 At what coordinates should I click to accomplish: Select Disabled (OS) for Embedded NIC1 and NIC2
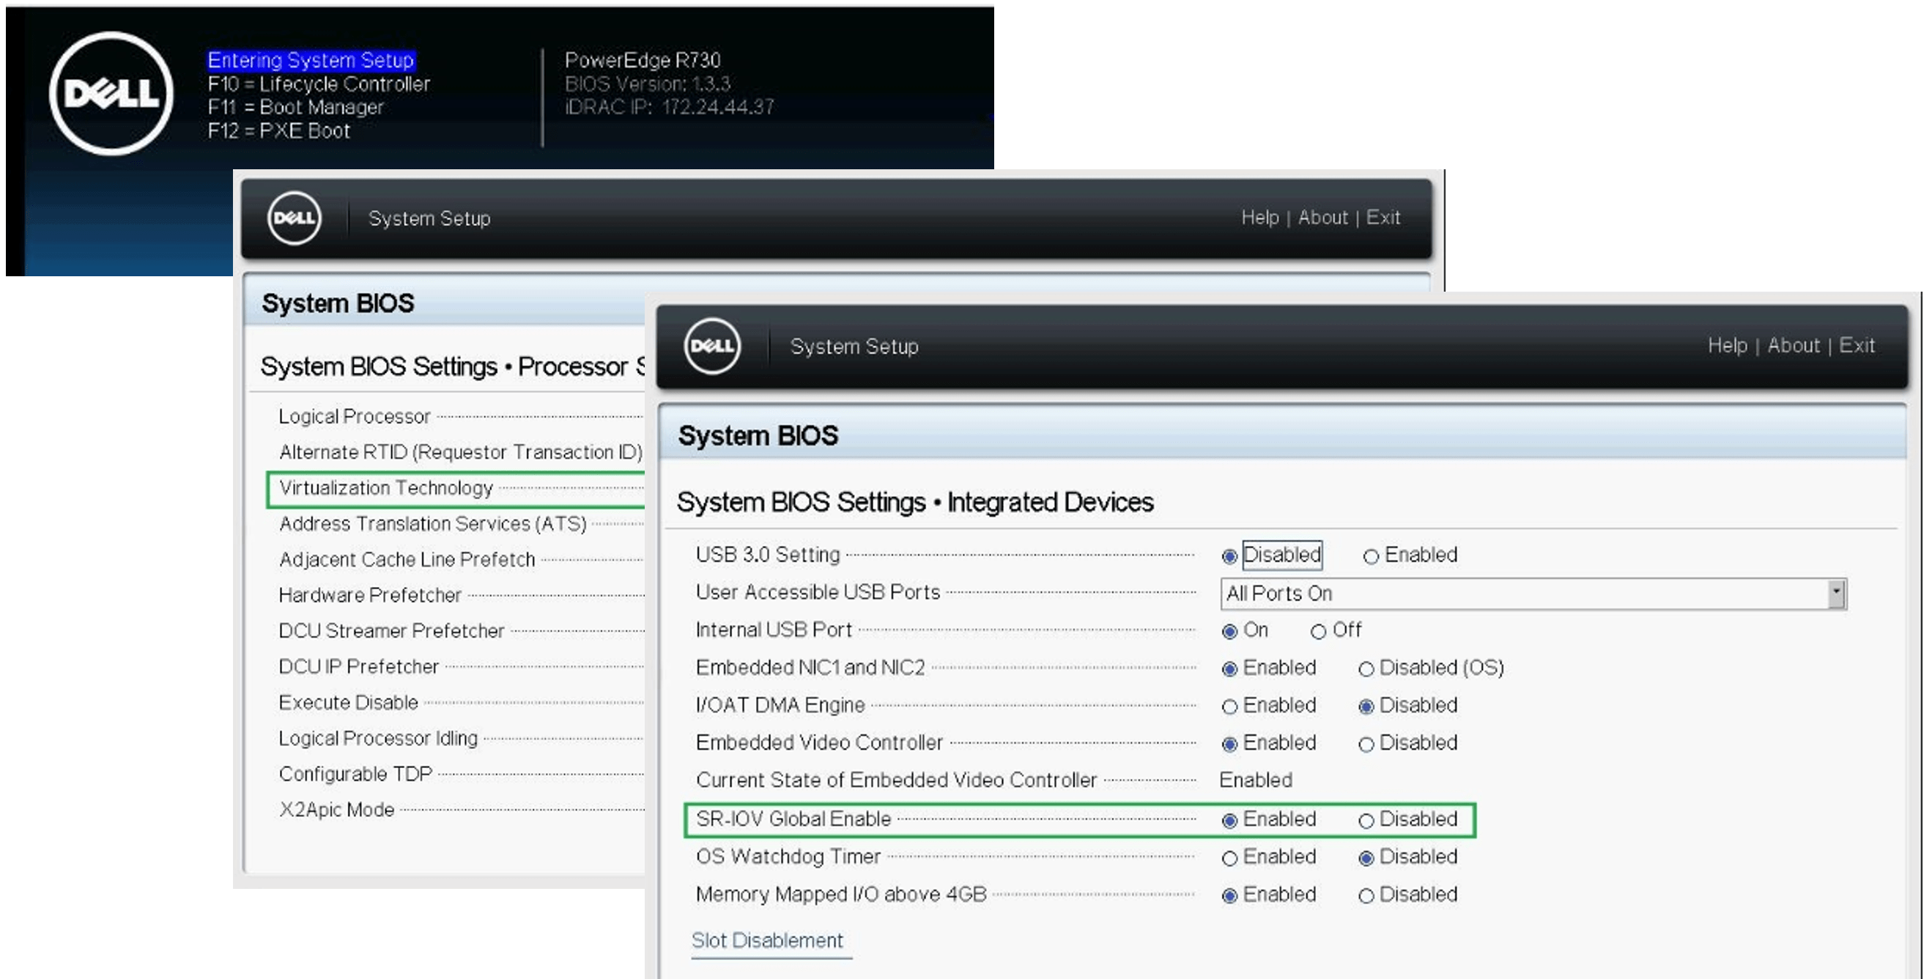point(1366,669)
